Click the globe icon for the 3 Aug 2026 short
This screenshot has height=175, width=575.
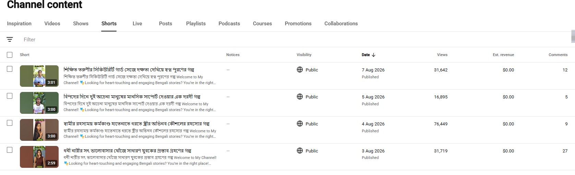click(300, 151)
